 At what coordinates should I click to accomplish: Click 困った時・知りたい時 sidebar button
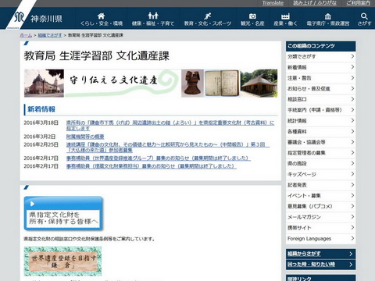point(320,265)
